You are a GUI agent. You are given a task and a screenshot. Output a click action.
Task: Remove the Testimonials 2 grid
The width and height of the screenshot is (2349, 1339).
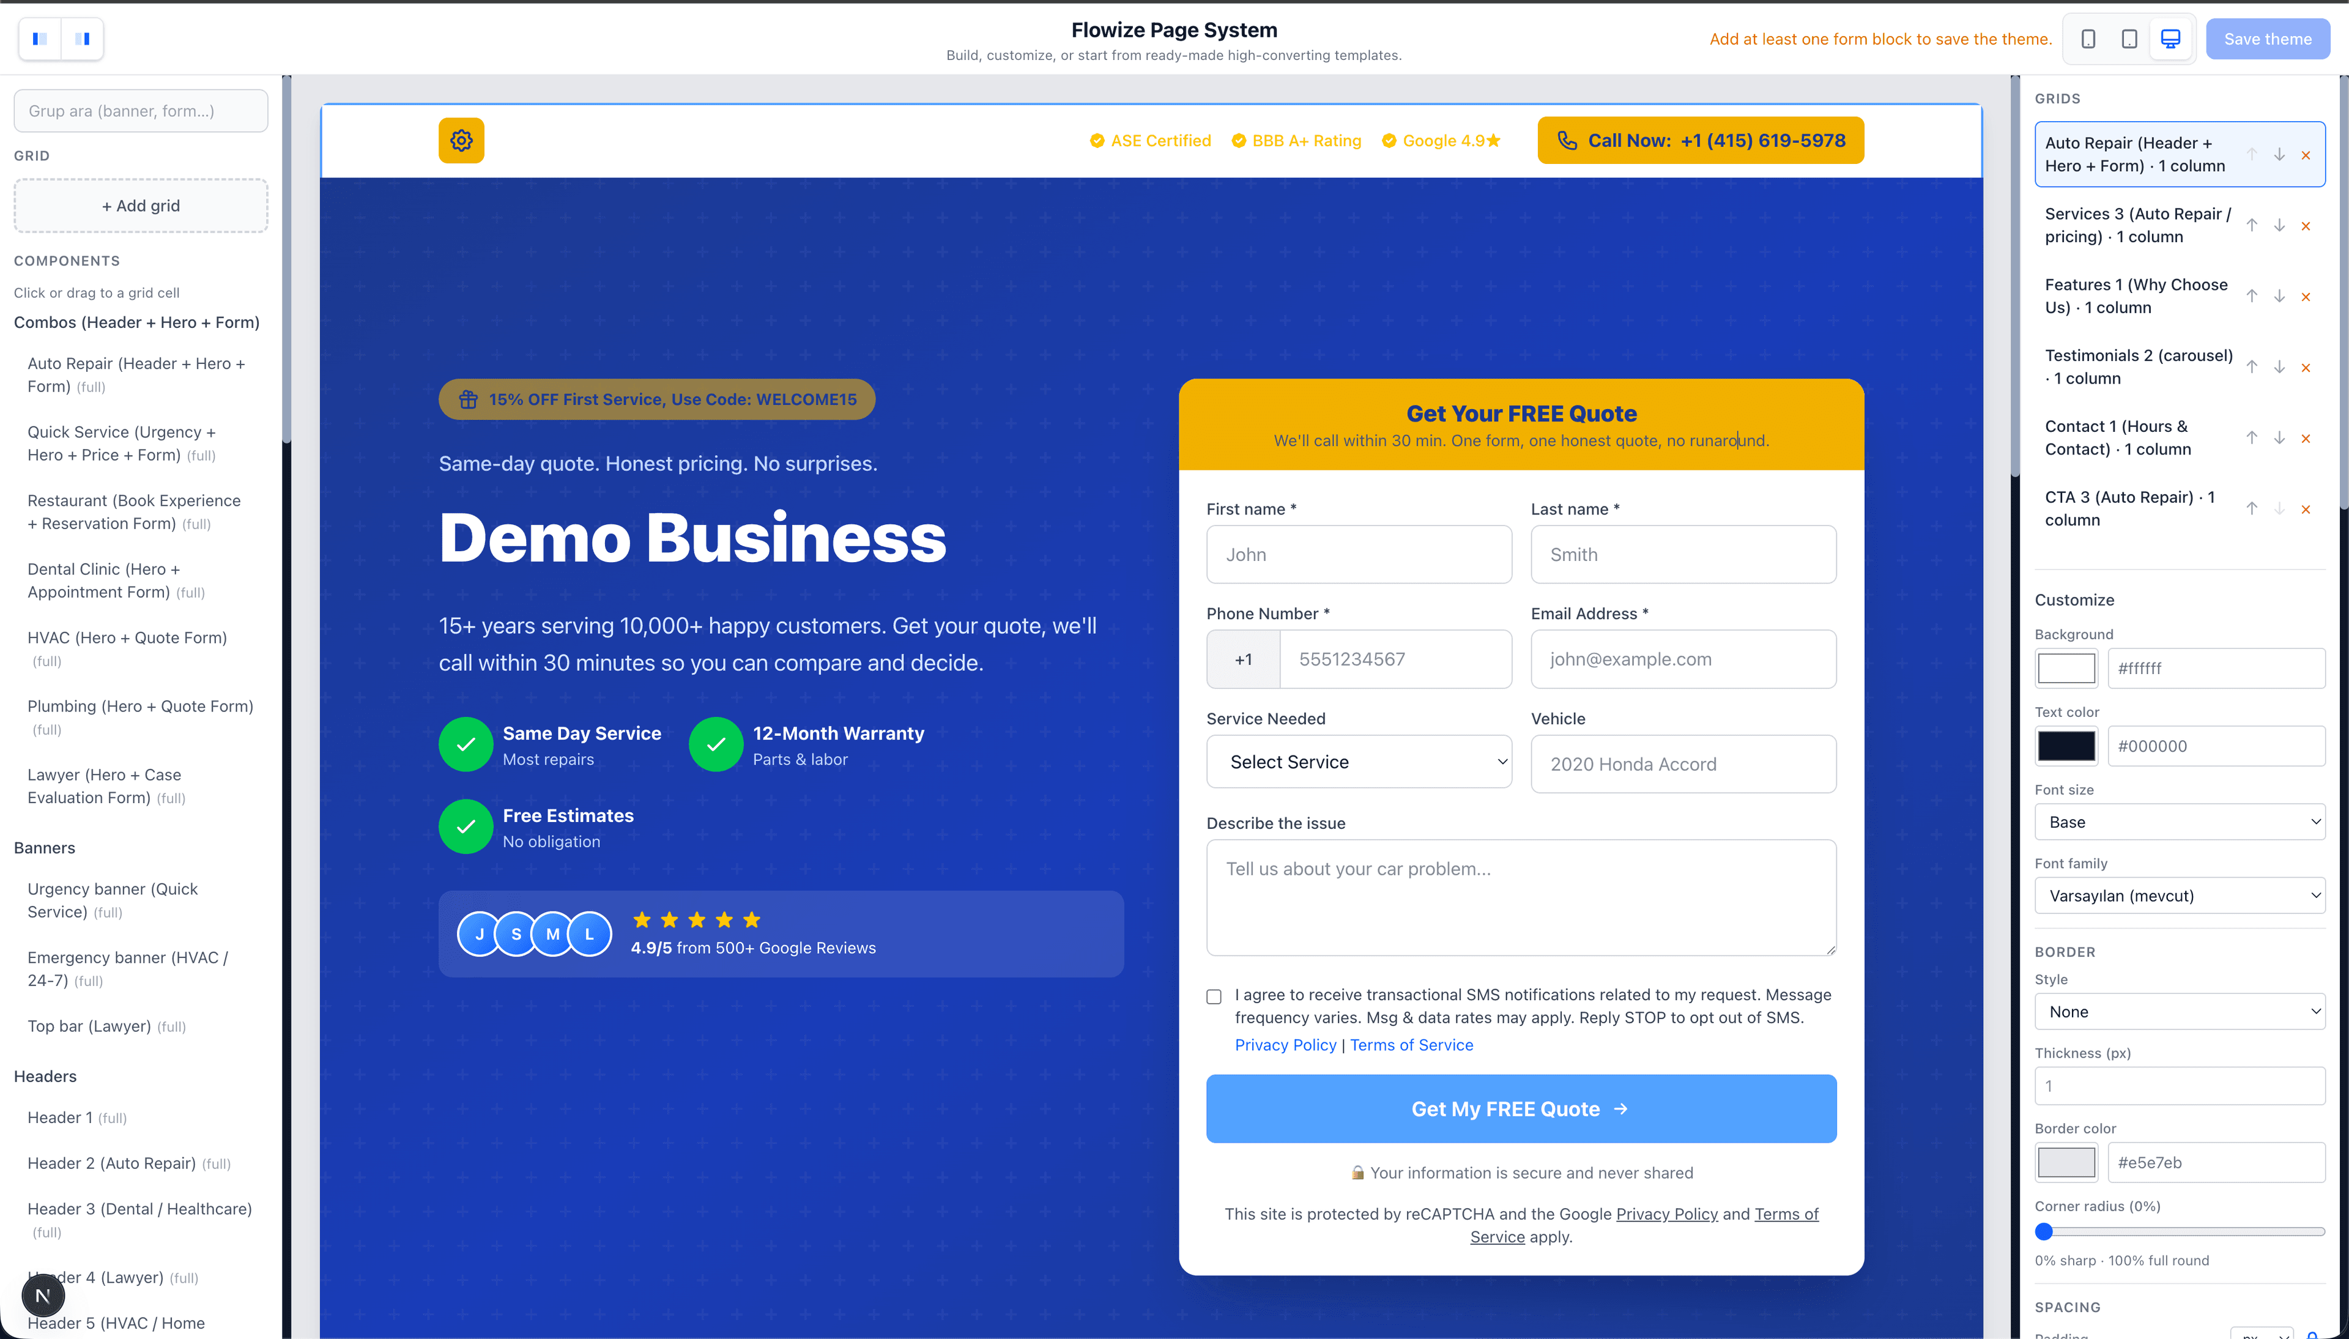pyautogui.click(x=2307, y=367)
